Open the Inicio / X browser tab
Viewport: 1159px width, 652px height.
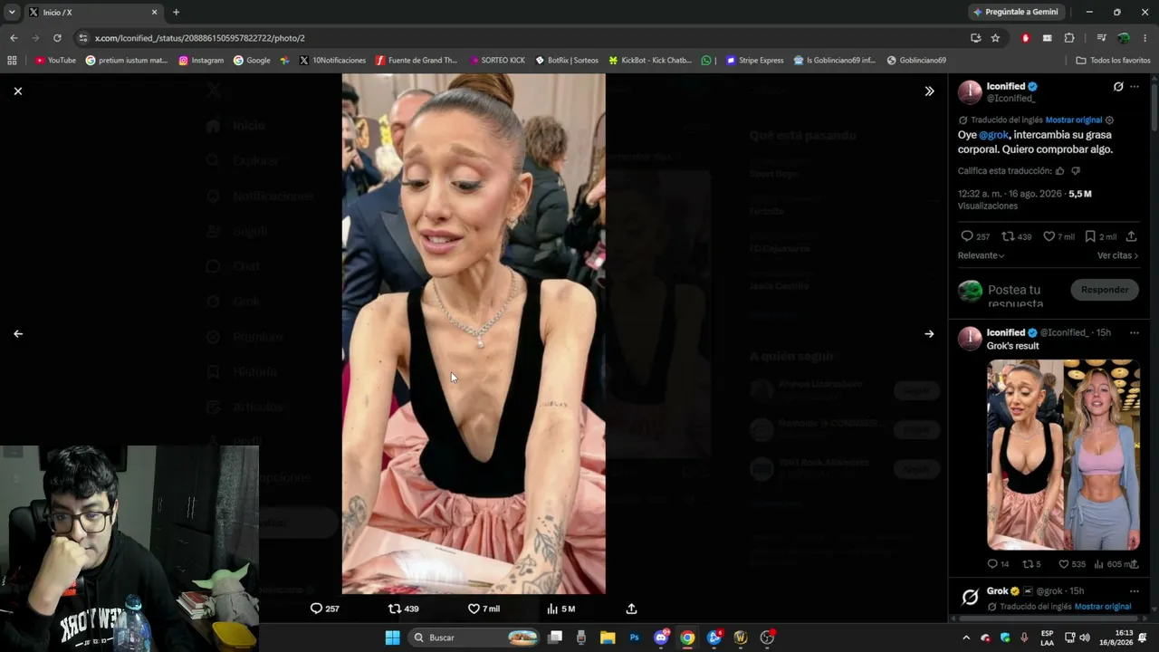pos(94,13)
